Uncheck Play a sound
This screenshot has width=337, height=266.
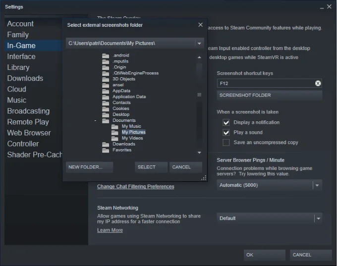226,133
